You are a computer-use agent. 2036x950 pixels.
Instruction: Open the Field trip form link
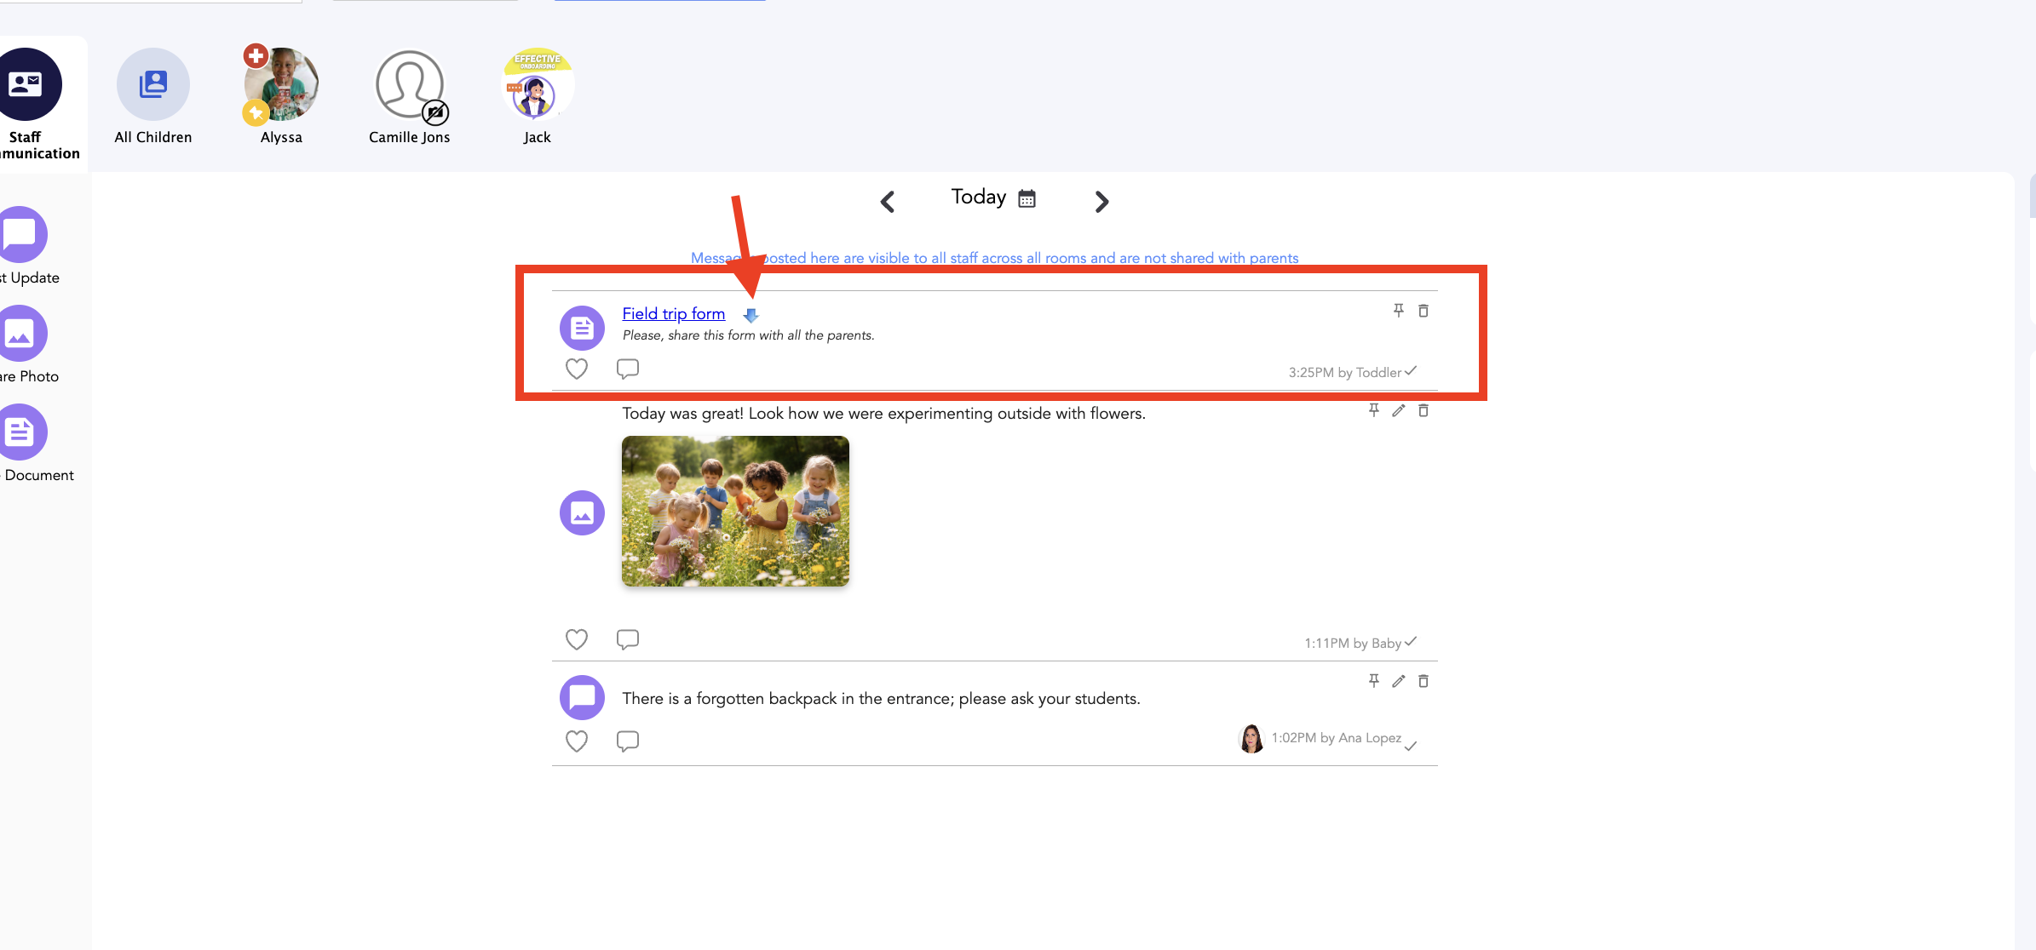pos(673,314)
